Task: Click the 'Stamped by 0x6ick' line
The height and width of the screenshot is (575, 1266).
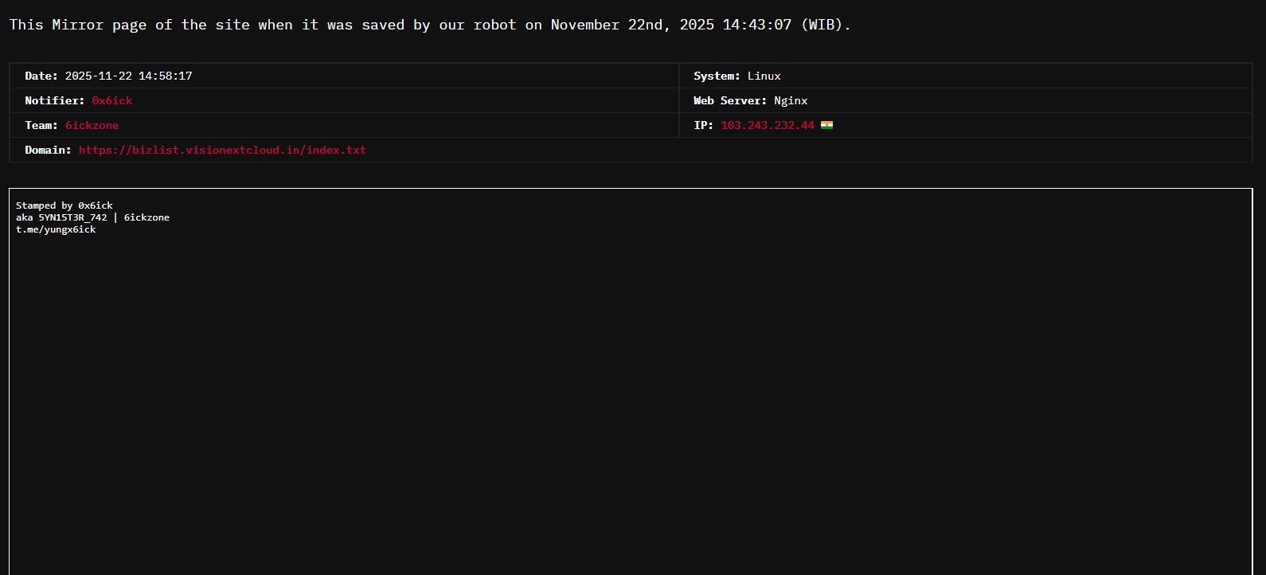Action: coord(64,205)
